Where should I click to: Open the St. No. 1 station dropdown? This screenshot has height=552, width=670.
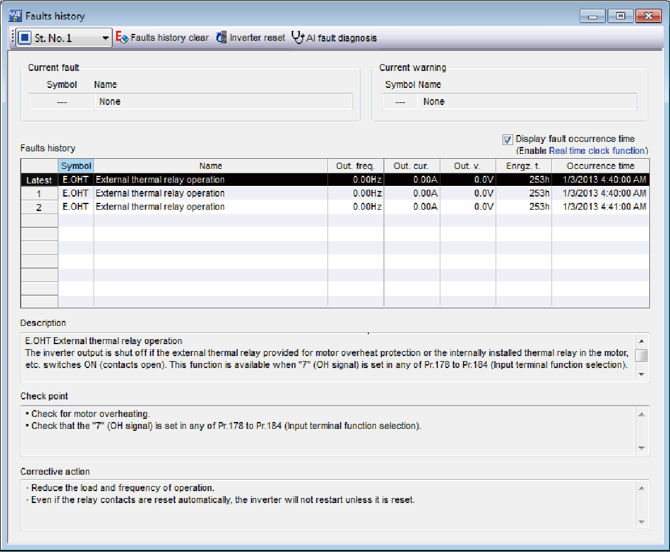(105, 38)
